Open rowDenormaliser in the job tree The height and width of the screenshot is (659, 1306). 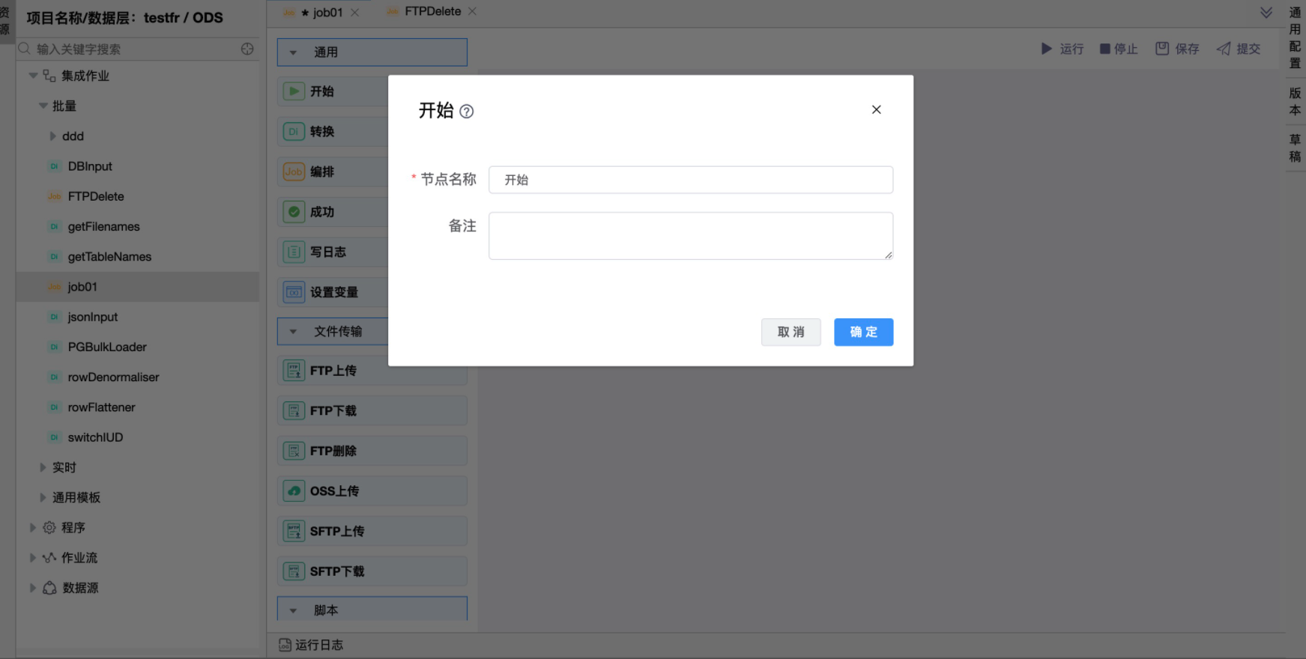click(113, 377)
